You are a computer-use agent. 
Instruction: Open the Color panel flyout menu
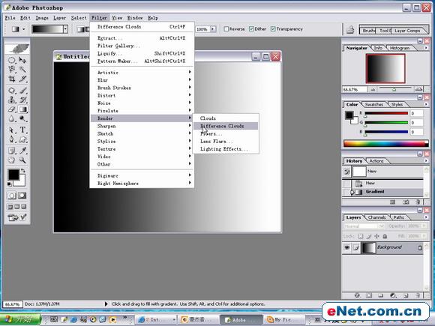coord(427,104)
